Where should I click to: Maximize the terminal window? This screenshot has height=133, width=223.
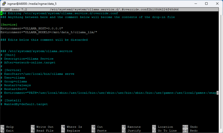(206, 4)
